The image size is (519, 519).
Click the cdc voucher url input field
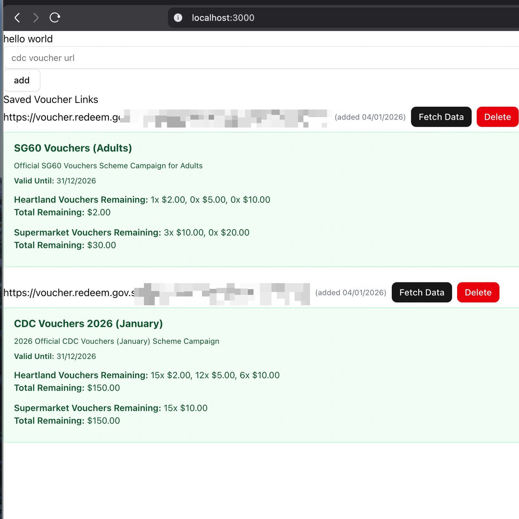tap(262, 58)
